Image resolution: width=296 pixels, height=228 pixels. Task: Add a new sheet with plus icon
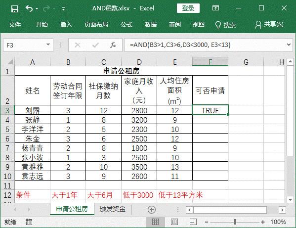pyautogui.click(x=152, y=210)
